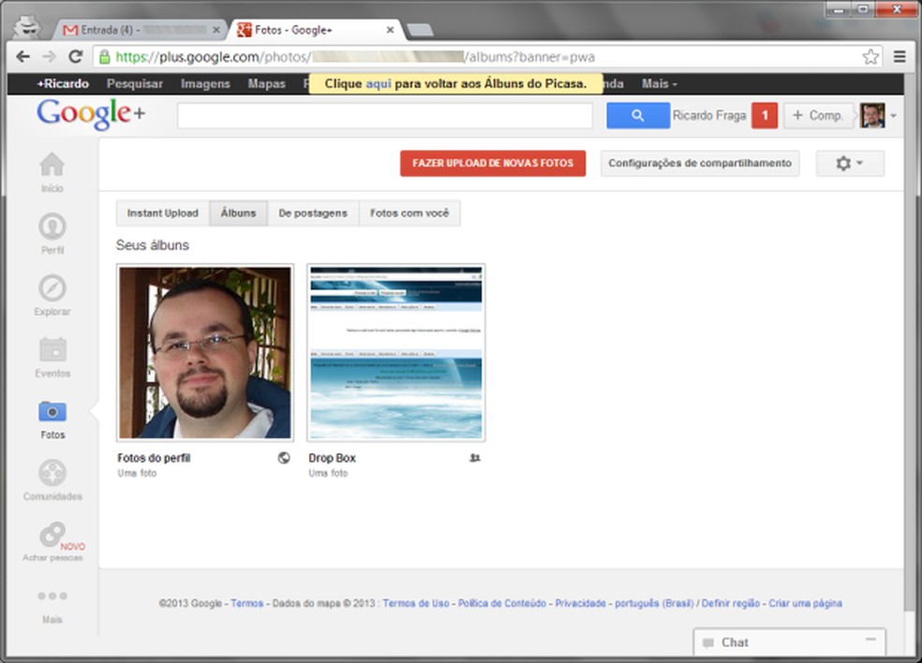Minimize the Chat panel
This screenshot has width=922, height=663.
[870, 640]
